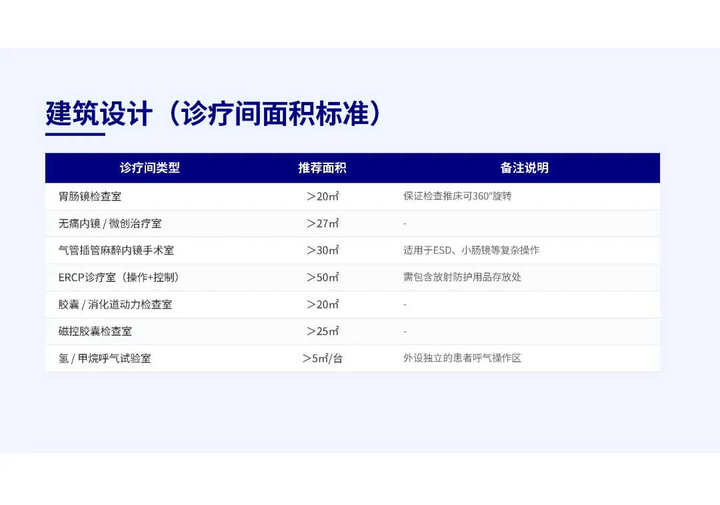Viewport: 720px width, 505px height.
Task: Select the note 适用于ESD、小肠镜等复杂操作
Action: click(471, 251)
